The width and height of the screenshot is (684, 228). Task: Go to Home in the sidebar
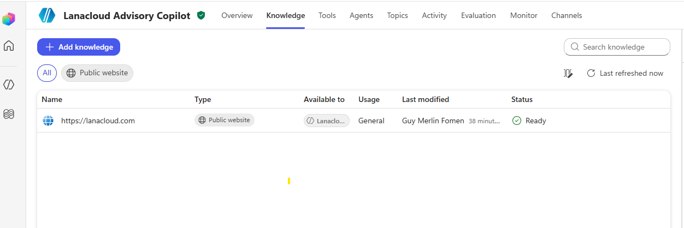pos(9,46)
